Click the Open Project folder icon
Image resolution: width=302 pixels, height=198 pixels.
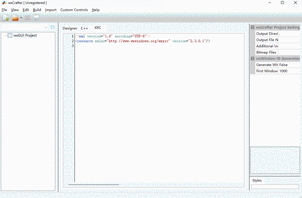pos(15,18)
